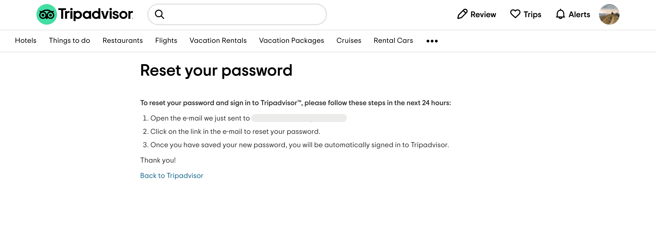The height and width of the screenshot is (239, 656).
Task: Go to Things to do
Action: point(69,41)
